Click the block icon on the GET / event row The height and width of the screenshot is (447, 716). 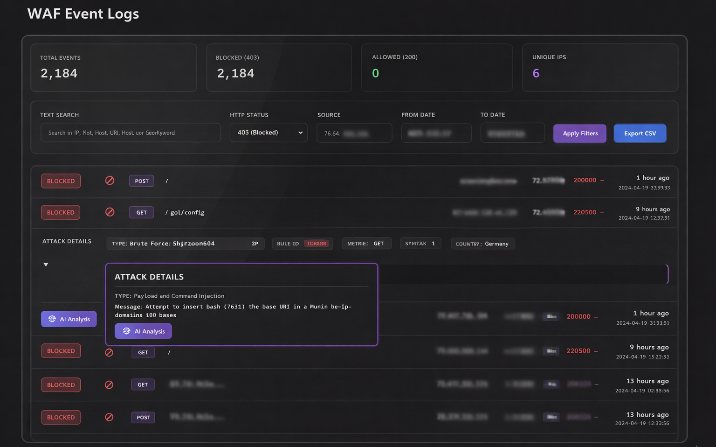tap(109, 352)
